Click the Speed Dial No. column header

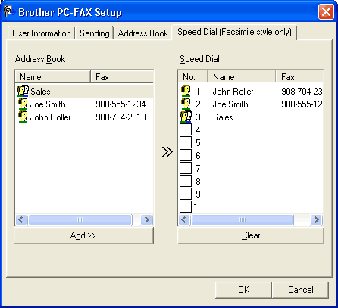(x=192, y=76)
